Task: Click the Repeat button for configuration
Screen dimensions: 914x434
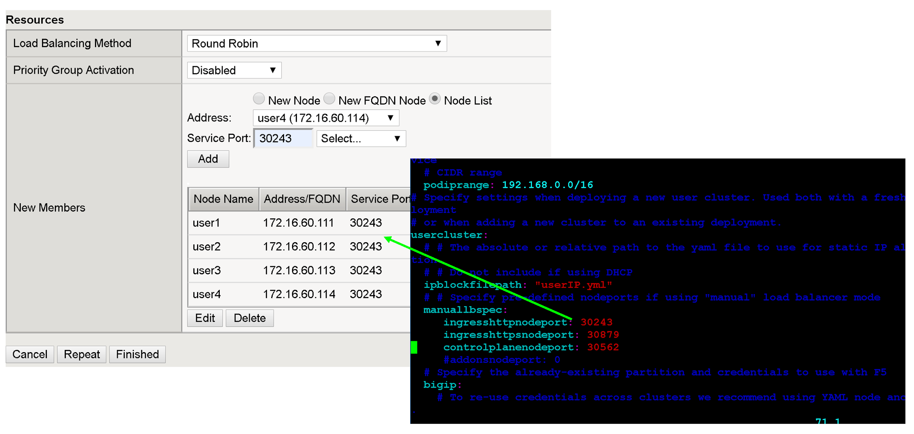Action: tap(82, 353)
